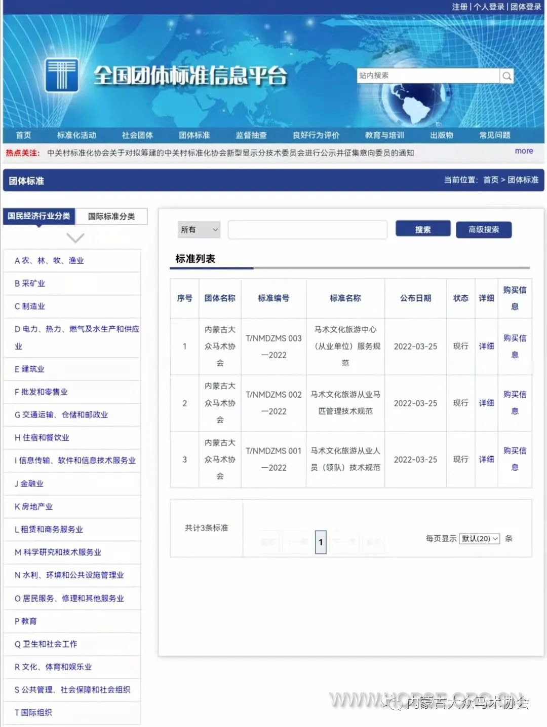The image size is (547, 727).
Task: Open 监督抽查 navigation item
Action: pyautogui.click(x=251, y=135)
